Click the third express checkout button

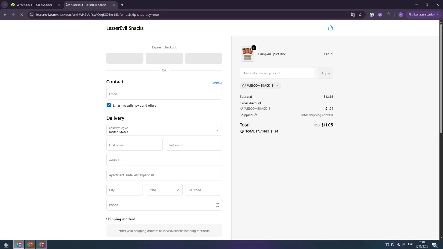pyautogui.click(x=204, y=58)
